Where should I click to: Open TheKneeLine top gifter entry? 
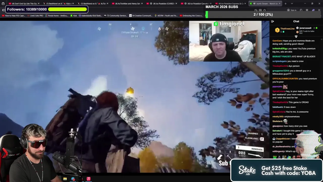(285, 30)
